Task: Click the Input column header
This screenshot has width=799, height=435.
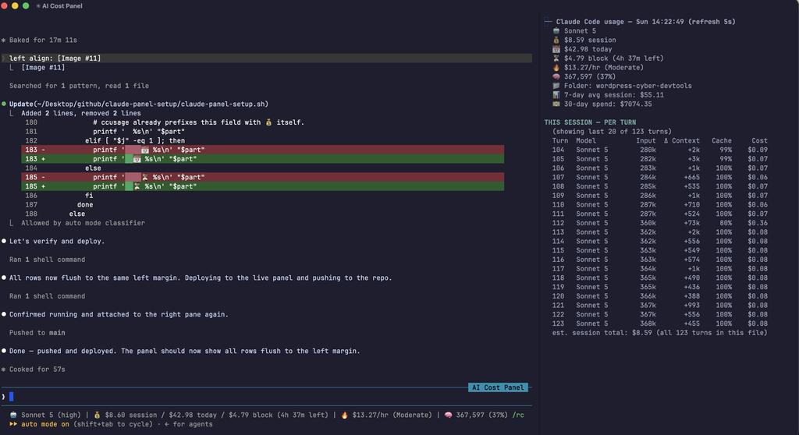Action: (x=645, y=140)
